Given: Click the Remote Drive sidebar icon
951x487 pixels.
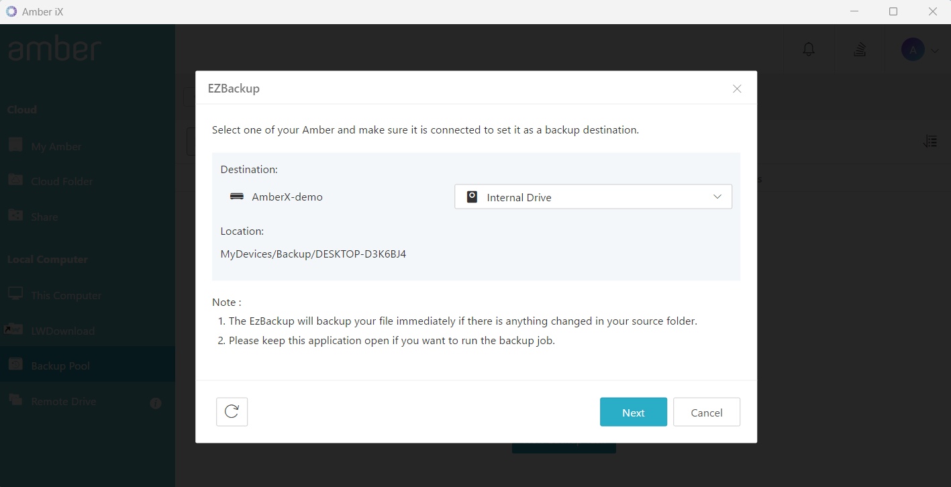Looking at the screenshot, I should (15, 400).
